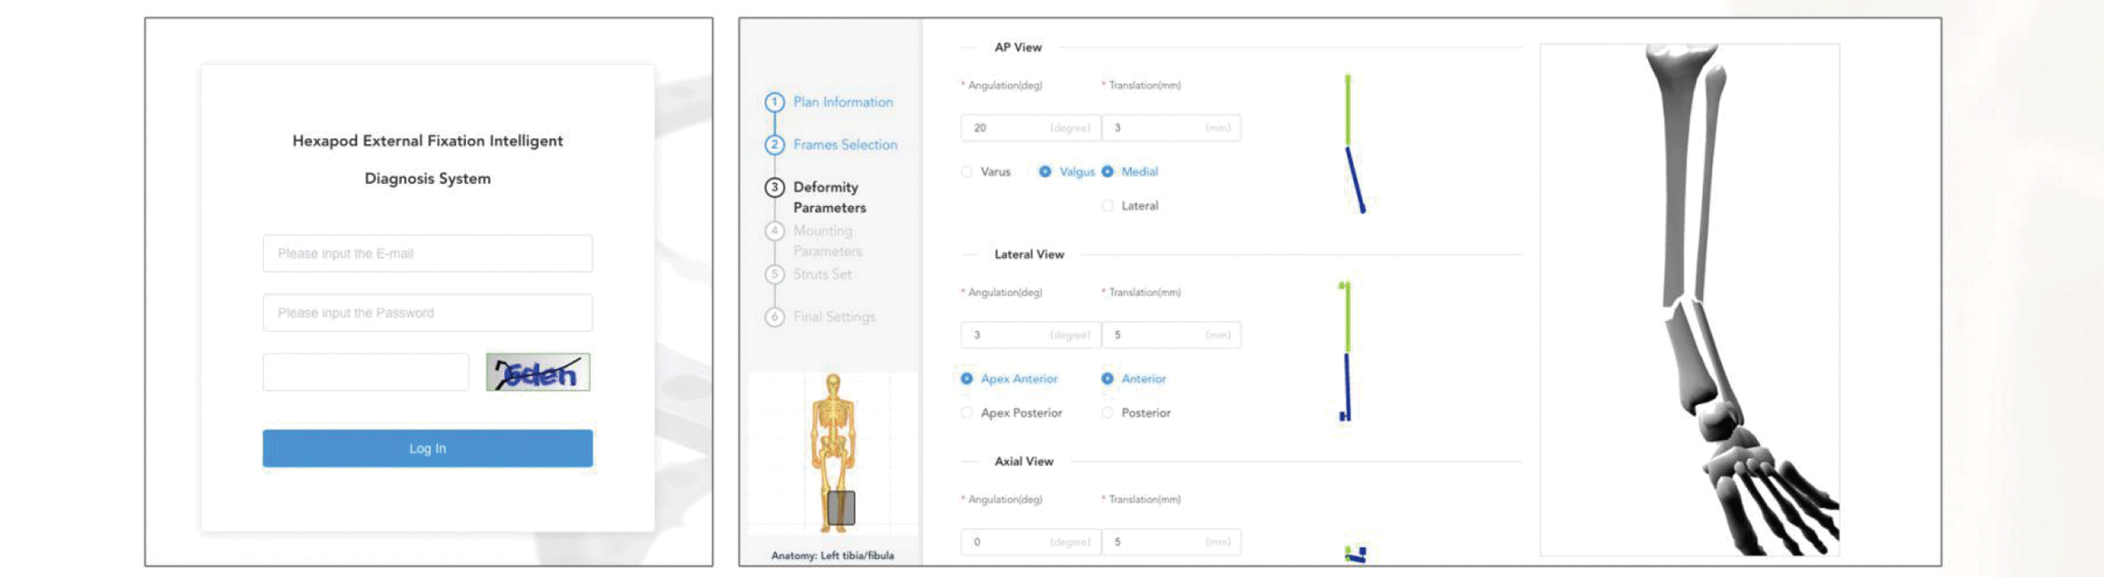Click AP View angulation degree field
Image resolution: width=2104 pixels, height=577 pixels.
1029,128
